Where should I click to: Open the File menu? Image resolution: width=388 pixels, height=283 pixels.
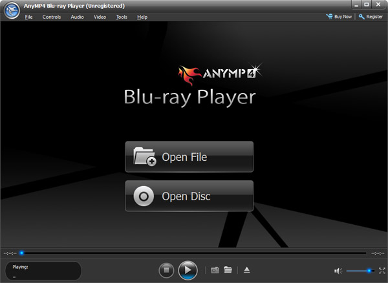coord(28,17)
